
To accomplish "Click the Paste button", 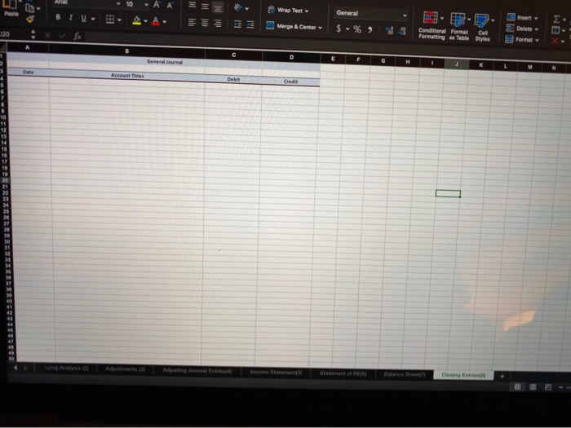I will click(11, 9).
